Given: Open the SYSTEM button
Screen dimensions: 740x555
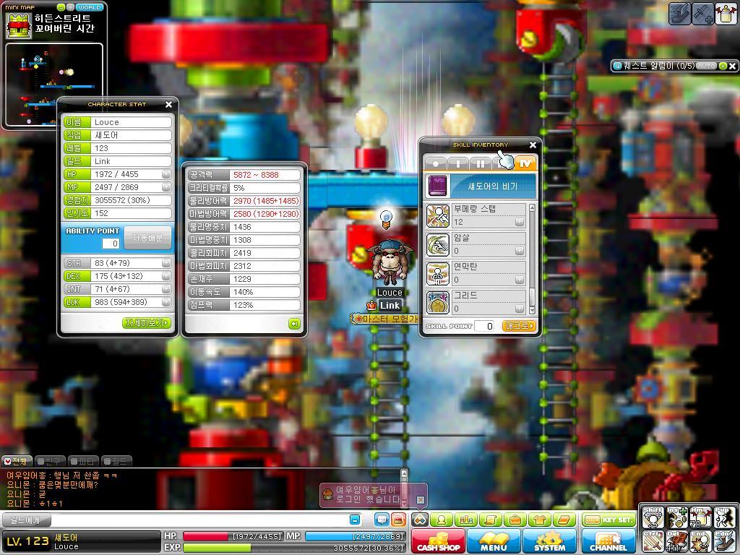Looking at the screenshot, I should coord(549,541).
